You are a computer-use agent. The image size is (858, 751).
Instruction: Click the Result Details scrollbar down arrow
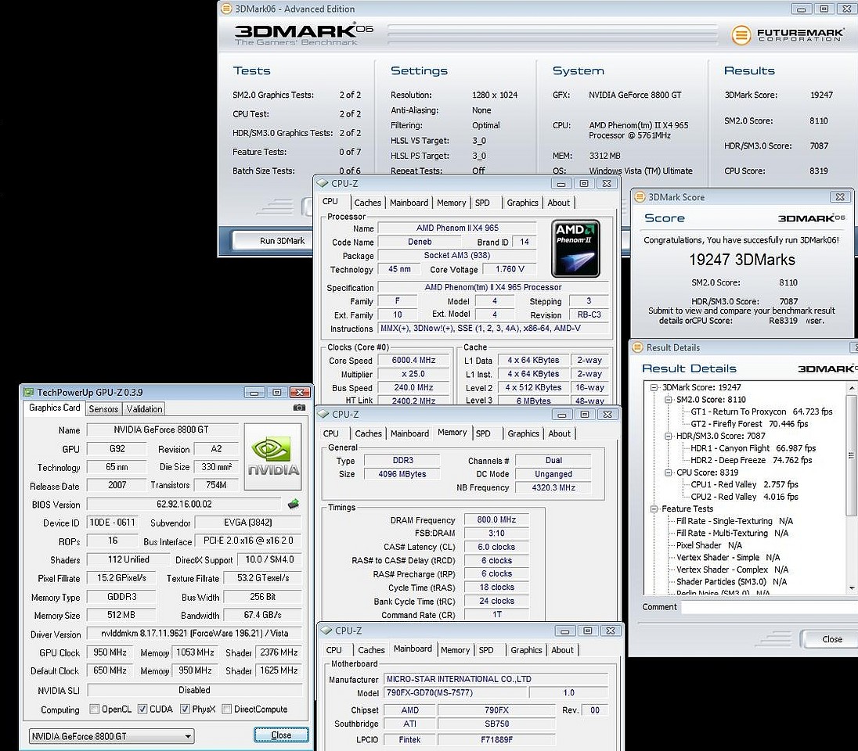tap(852, 588)
